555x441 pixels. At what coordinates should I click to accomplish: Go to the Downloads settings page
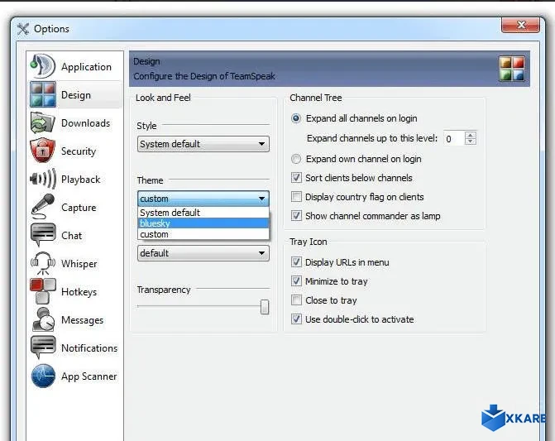[x=86, y=123]
